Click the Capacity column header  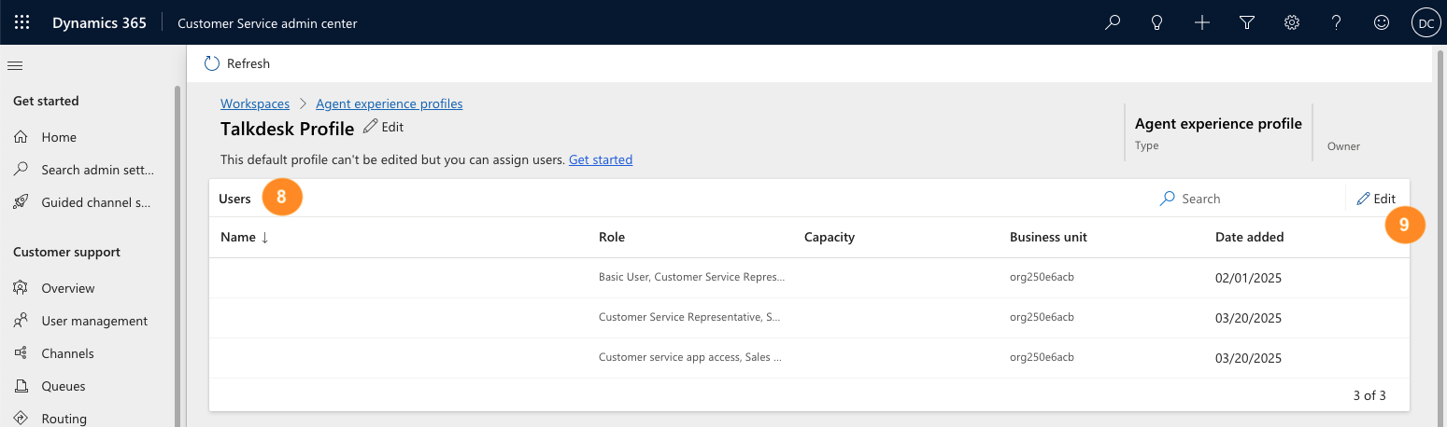[x=830, y=237]
